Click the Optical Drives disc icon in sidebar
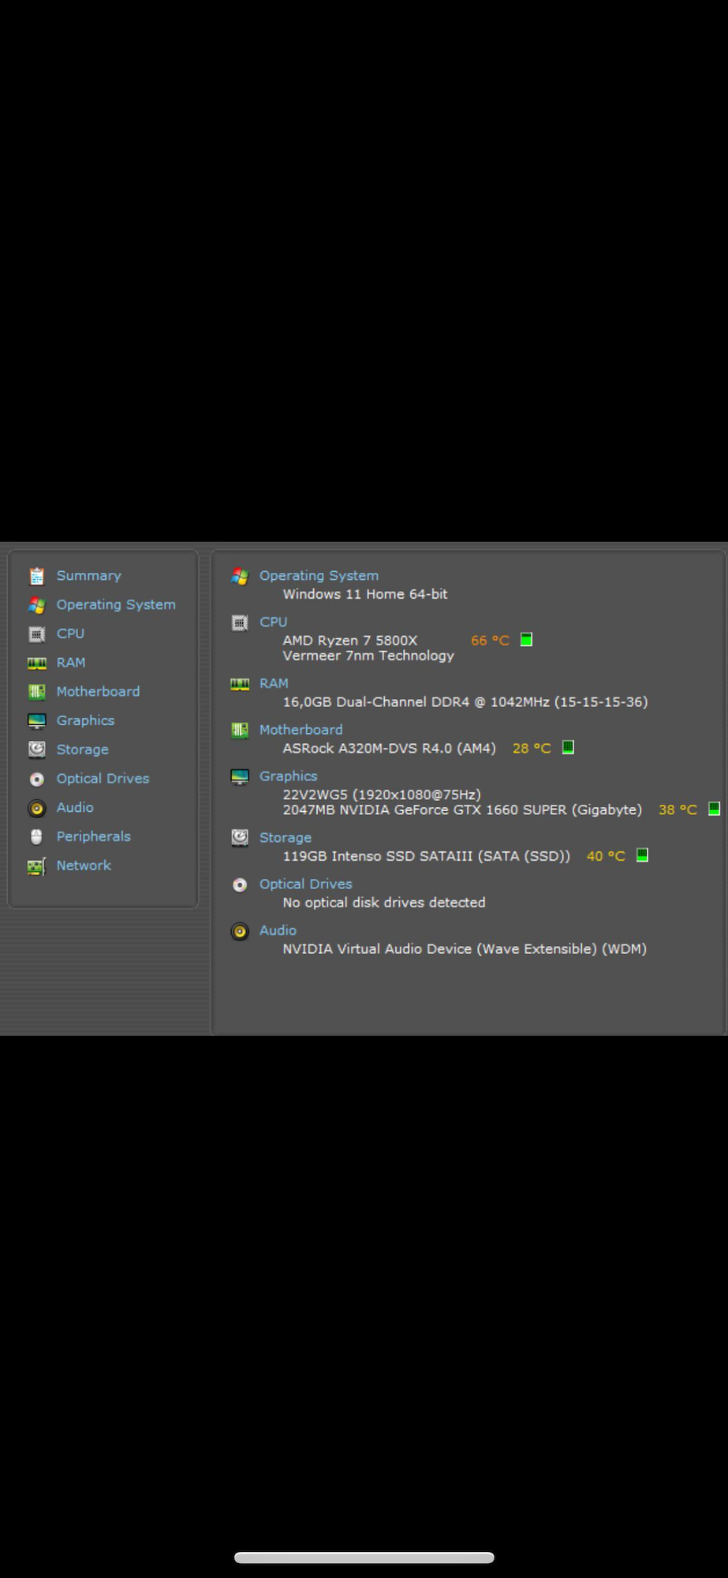Screen dimensions: 728x1578 [x=36, y=779]
